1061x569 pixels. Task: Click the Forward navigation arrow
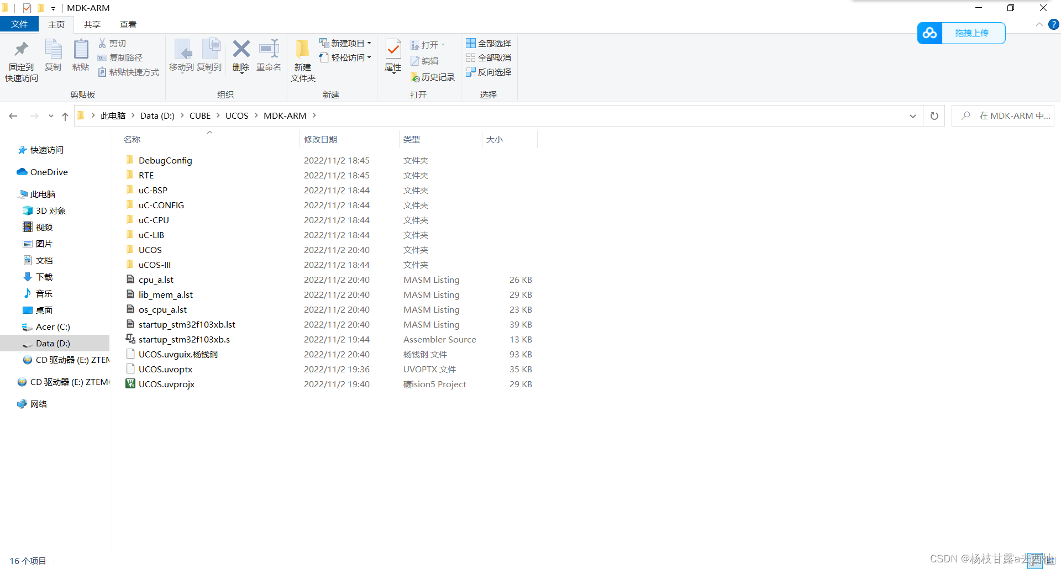point(34,116)
